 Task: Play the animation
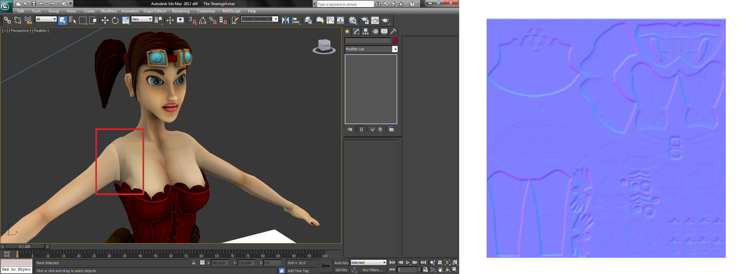(x=408, y=263)
